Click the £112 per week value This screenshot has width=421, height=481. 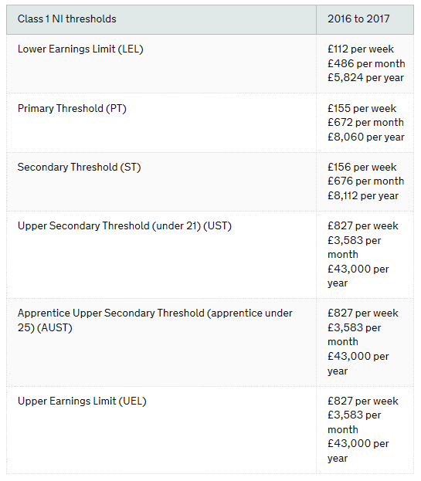click(x=361, y=49)
